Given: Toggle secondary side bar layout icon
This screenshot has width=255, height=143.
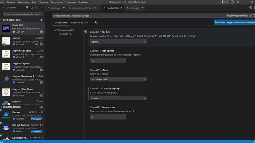Looking at the screenshot, I should [x=233, y=2].
